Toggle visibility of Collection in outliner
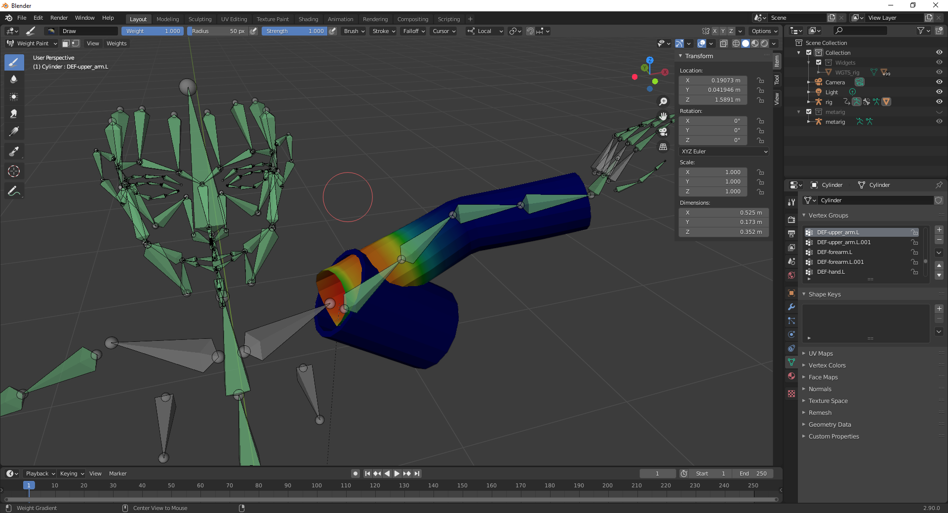 click(939, 53)
